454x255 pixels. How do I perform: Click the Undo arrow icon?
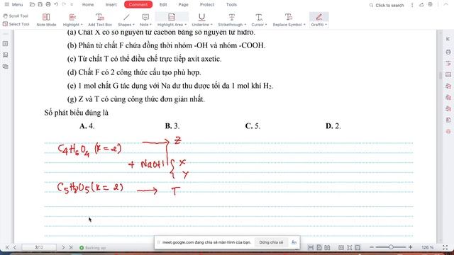point(56,5)
